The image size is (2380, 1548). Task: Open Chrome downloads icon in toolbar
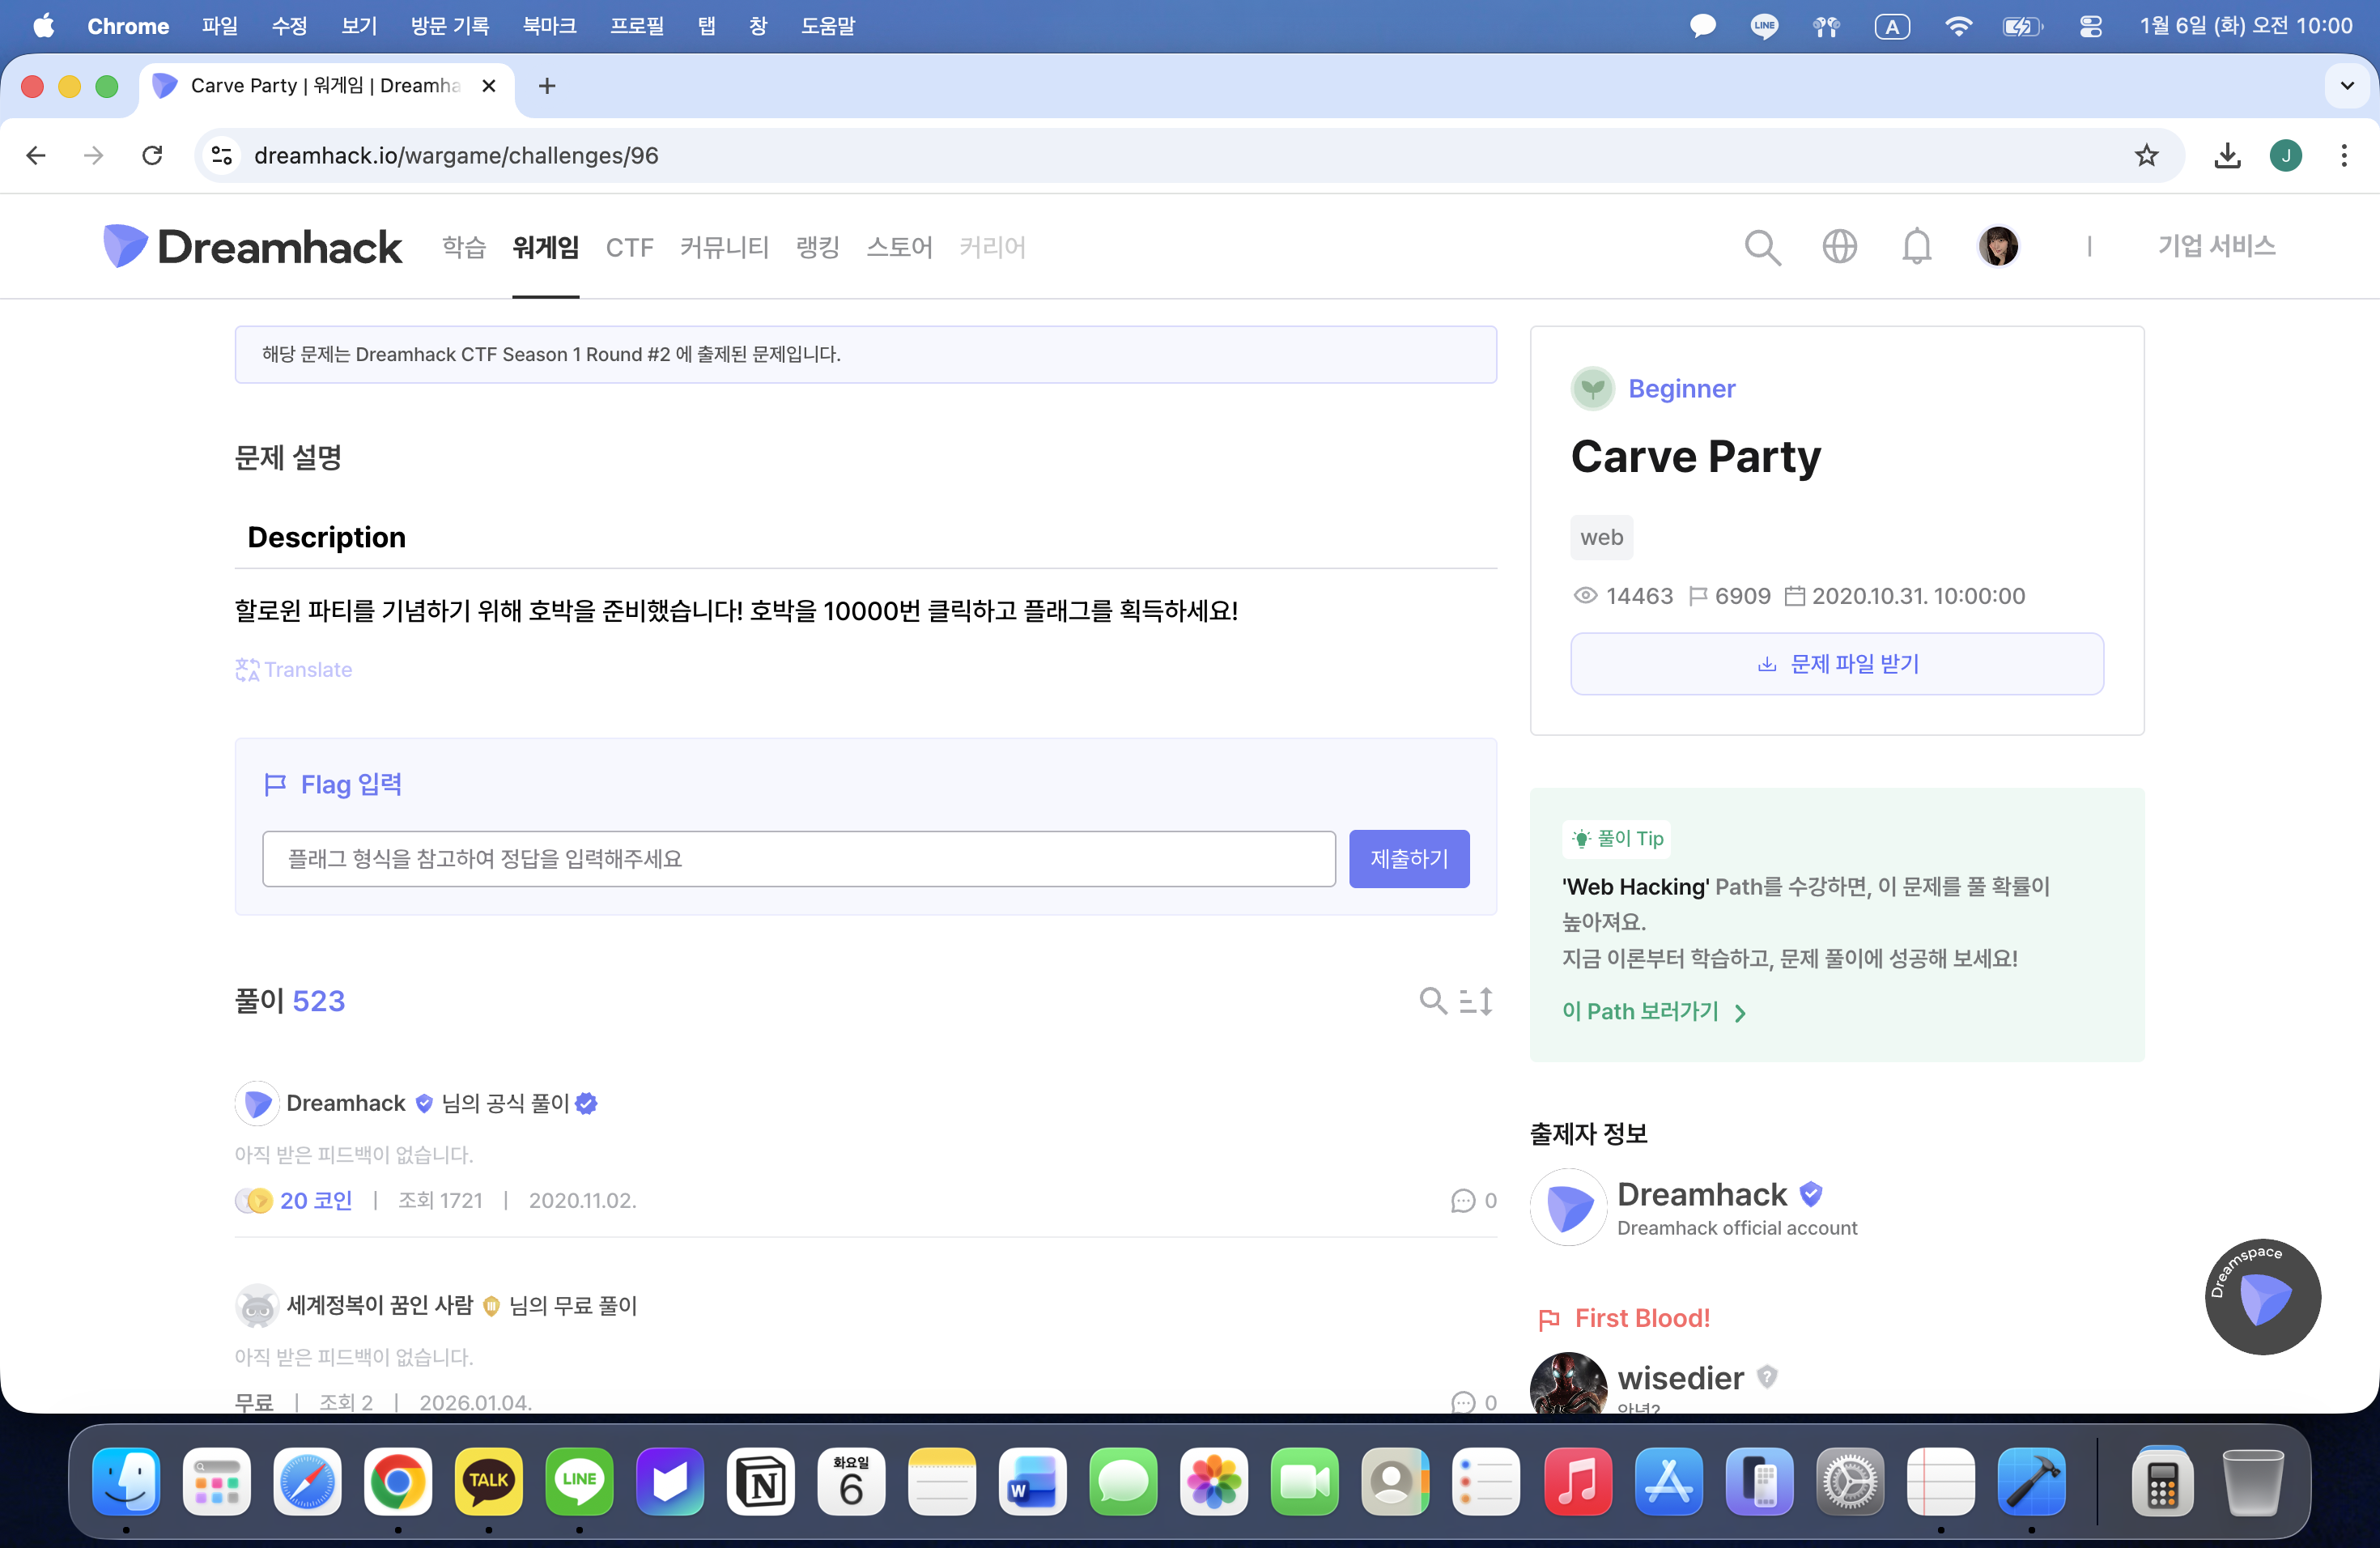[x=2227, y=155]
